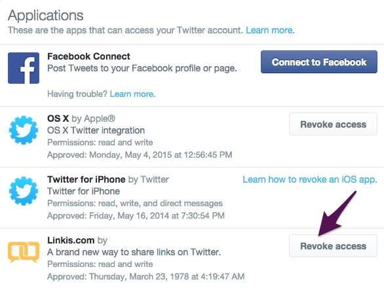
Task: Revoke access for OS X by Apple
Action: 333,124
